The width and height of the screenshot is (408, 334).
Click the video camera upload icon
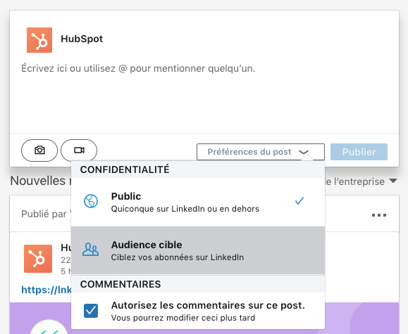[79, 150]
